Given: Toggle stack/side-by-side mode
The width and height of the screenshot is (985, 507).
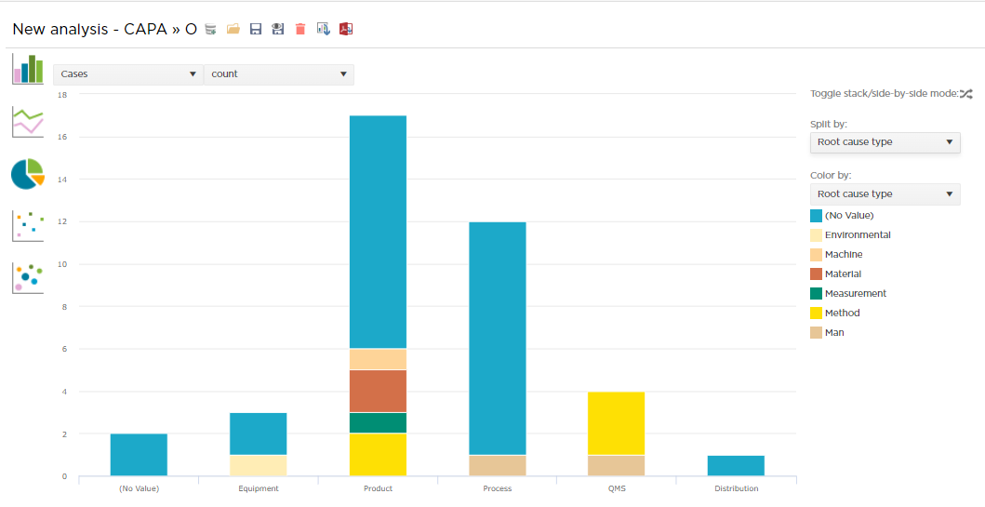Looking at the screenshot, I should [965, 93].
